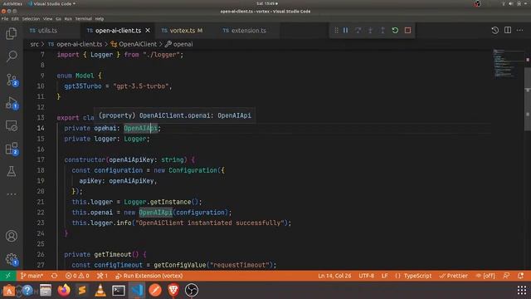Viewport: 531px width, 299px height.
Task: Show errors and warnings panel
Action: pyautogui.click(x=77, y=276)
